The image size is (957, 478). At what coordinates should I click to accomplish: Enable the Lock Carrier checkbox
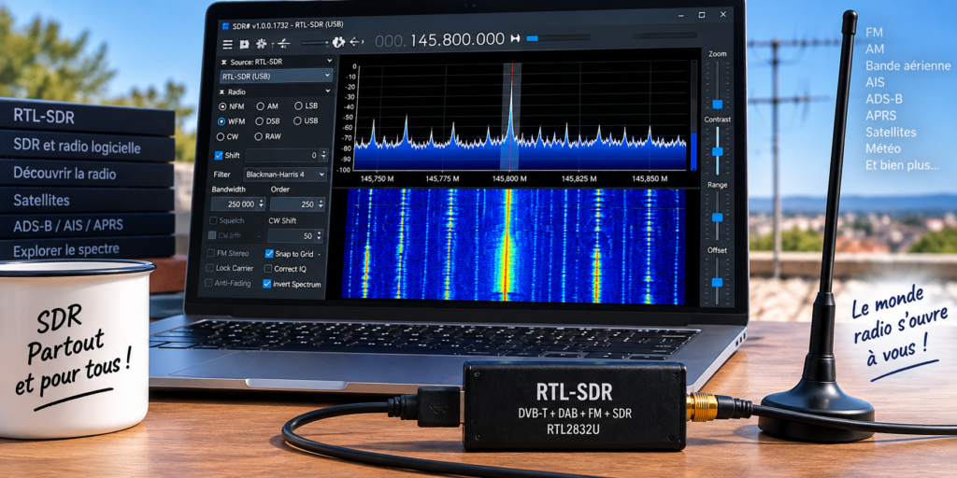point(210,268)
